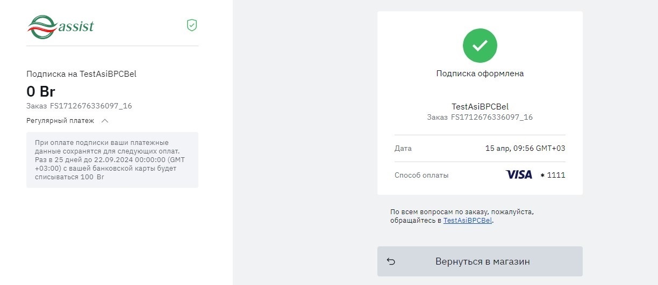Open the TestAsiBPCBel contact link
658x285 pixels.
468,221
